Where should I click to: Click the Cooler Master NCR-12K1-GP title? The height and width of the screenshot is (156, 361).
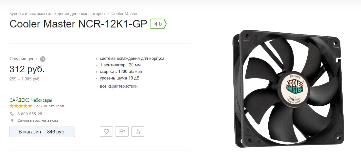78,24
